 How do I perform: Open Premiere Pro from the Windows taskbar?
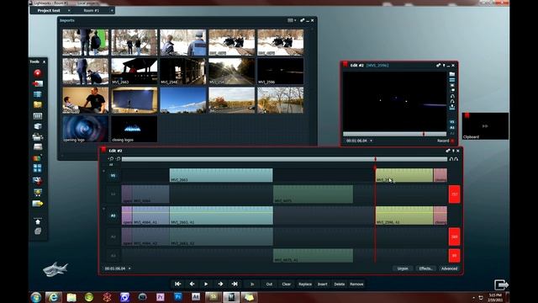point(161,297)
